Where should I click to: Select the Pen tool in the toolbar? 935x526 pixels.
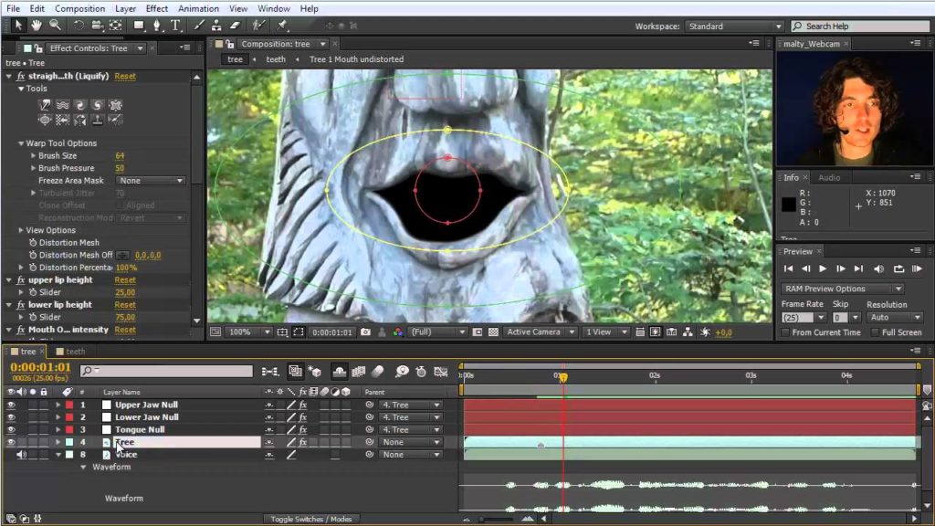click(x=155, y=26)
